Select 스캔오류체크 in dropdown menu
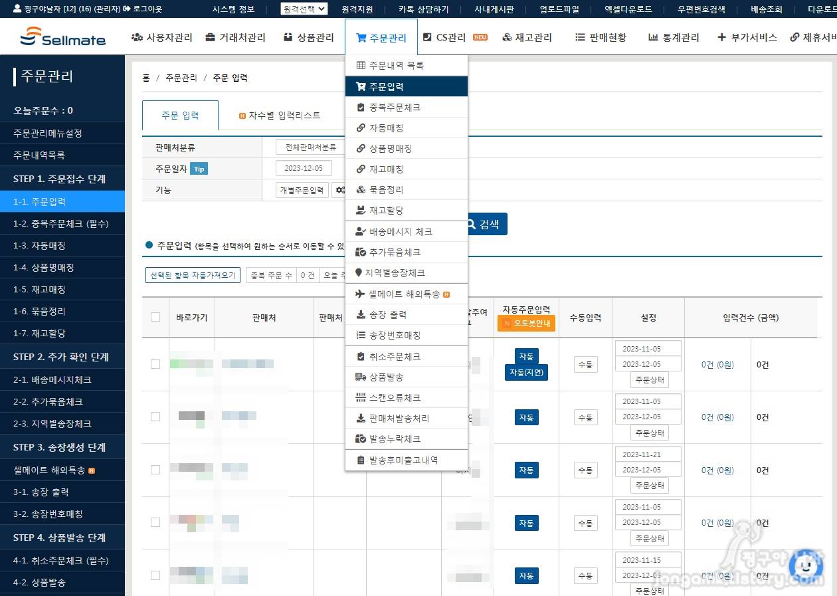Viewport: 837px width, 596px height. (407, 397)
